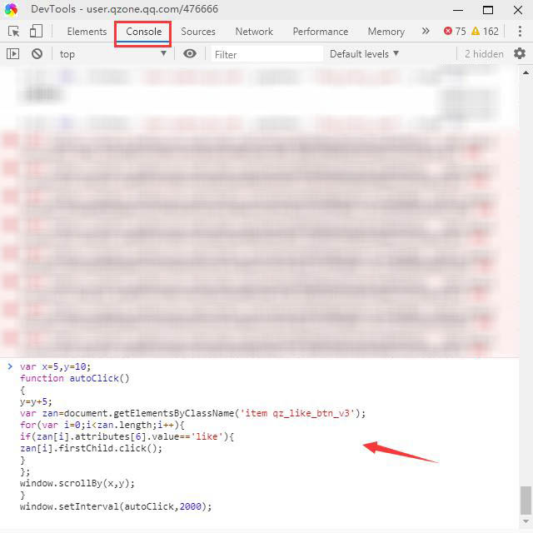
Task: Select the inspect element picker icon
Action: (x=13, y=32)
